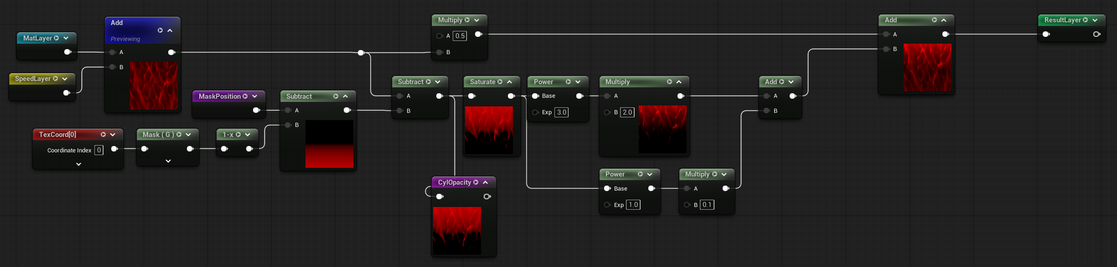Click the title icon on the Power node with Exp 3.0
Image resolution: width=1117 pixels, height=267 pixels.
click(569, 82)
